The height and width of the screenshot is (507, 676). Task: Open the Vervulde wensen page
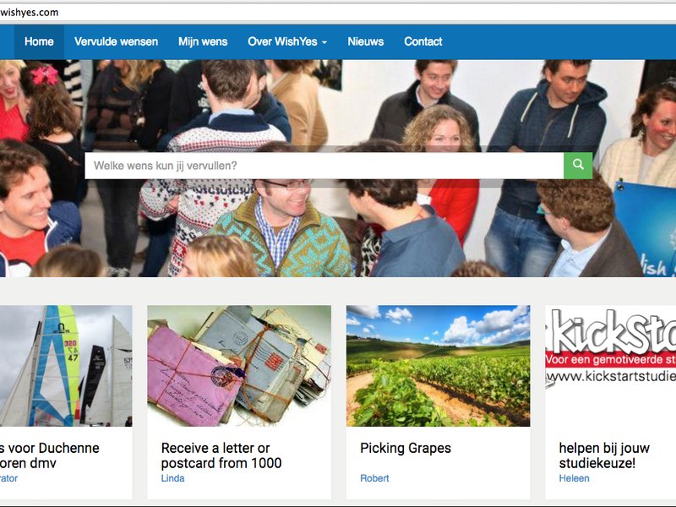click(116, 41)
